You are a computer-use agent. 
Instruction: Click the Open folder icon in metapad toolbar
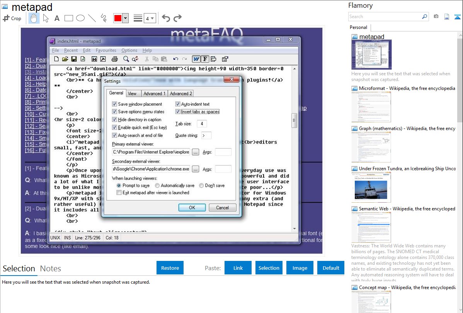(x=65, y=59)
